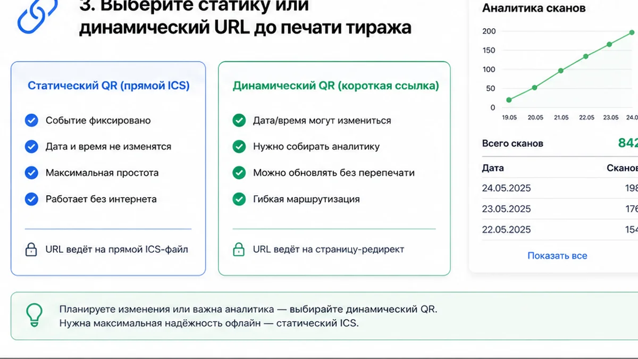Select the table row dated 24.05.2025
This screenshot has width=638, height=359.
coord(560,188)
